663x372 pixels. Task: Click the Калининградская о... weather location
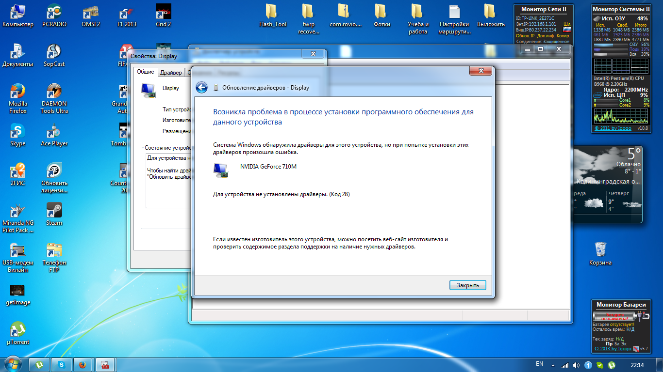point(609,182)
